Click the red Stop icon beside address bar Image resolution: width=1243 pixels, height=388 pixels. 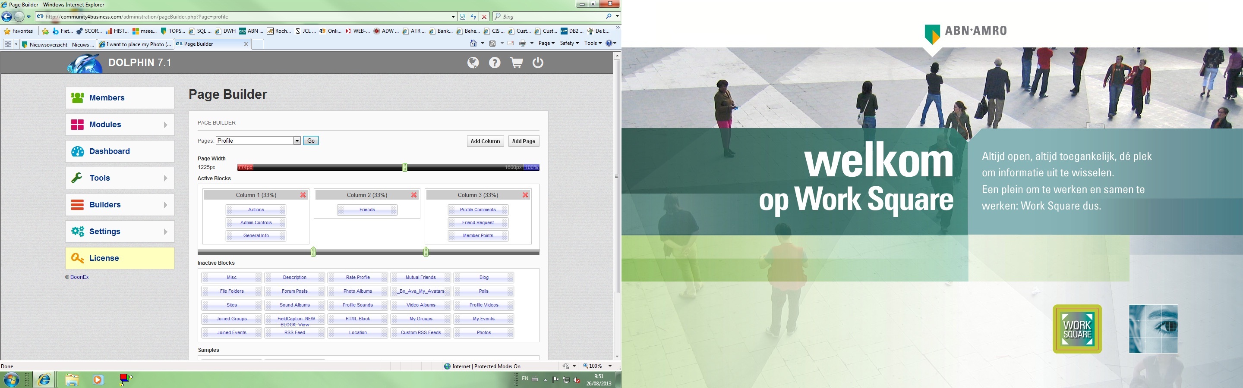point(484,17)
